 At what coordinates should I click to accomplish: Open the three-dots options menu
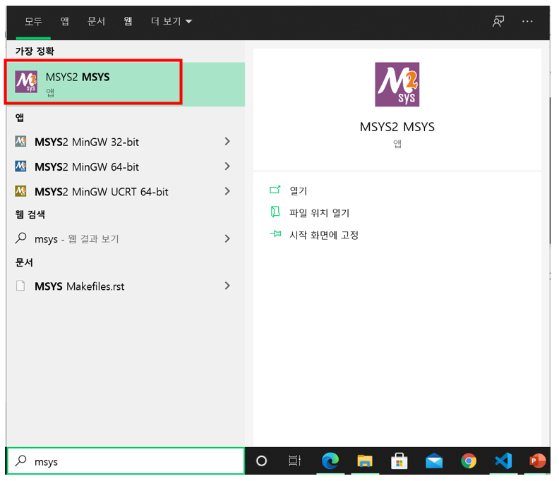pyautogui.click(x=527, y=21)
